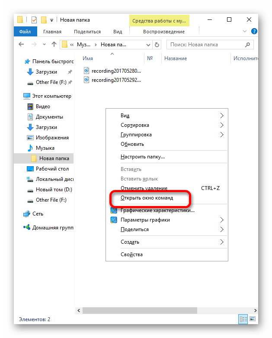The width and height of the screenshot is (272, 338).
Task: Open the Параметры графики submenu
Action: (x=166, y=220)
